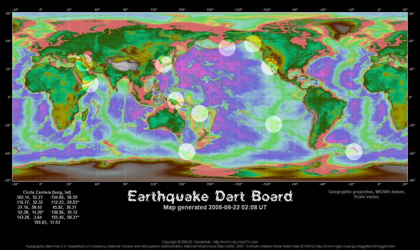Click the 180° label on the bottom longitude axis
This screenshot has width=420, height=250.
[210, 184]
